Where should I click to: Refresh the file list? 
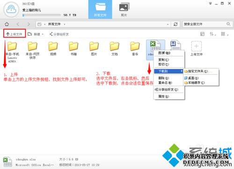click(175, 24)
